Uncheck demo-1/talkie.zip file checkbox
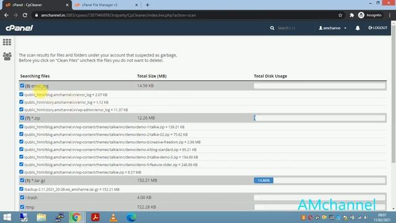This screenshot has height=223, width=396. click(21, 126)
